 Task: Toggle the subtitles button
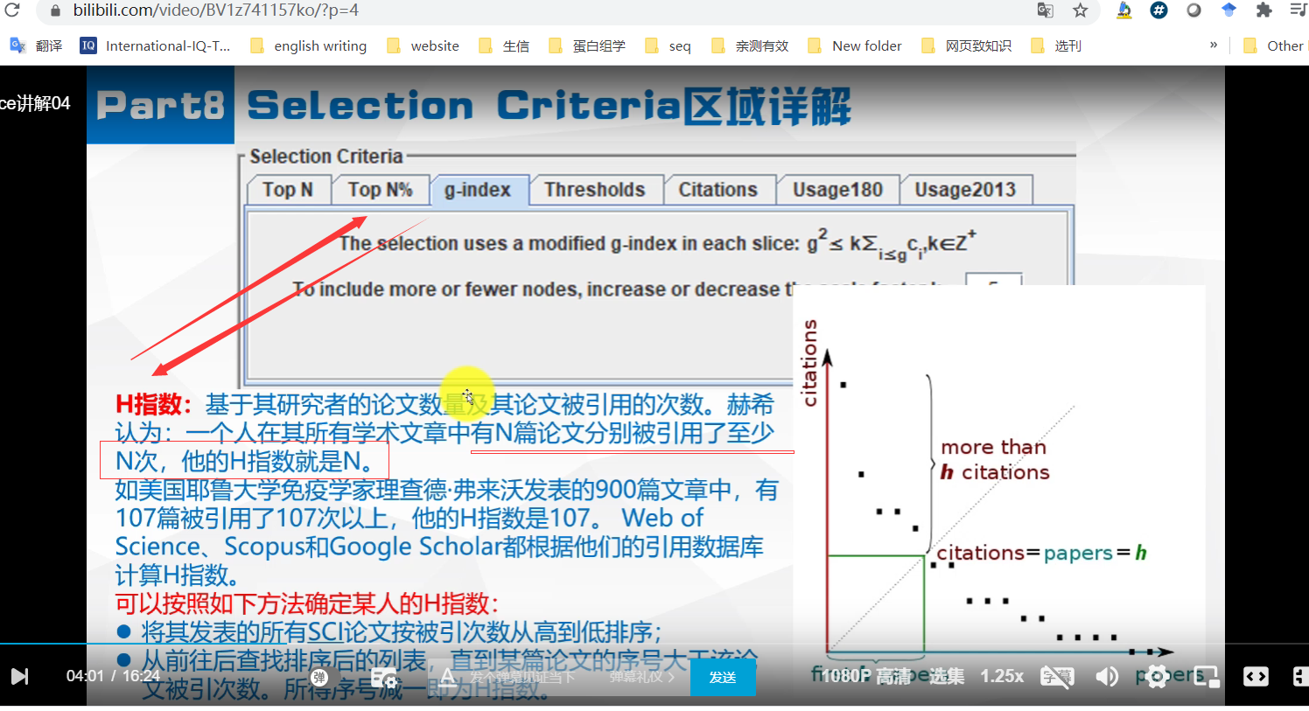pyautogui.click(x=1057, y=676)
